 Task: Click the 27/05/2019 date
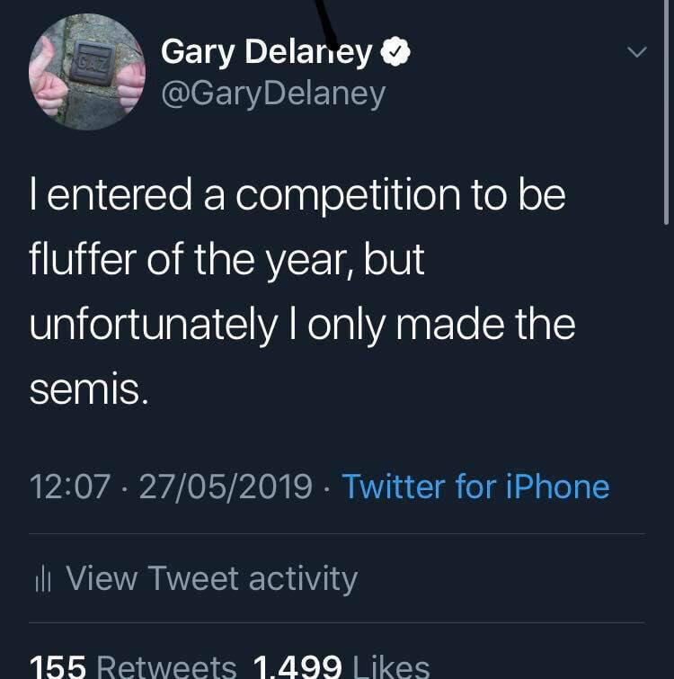[x=225, y=487]
